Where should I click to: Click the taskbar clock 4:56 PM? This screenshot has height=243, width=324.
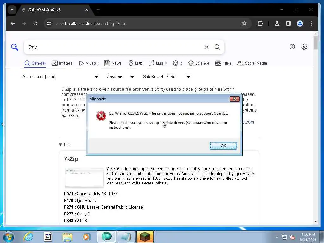(x=308, y=234)
